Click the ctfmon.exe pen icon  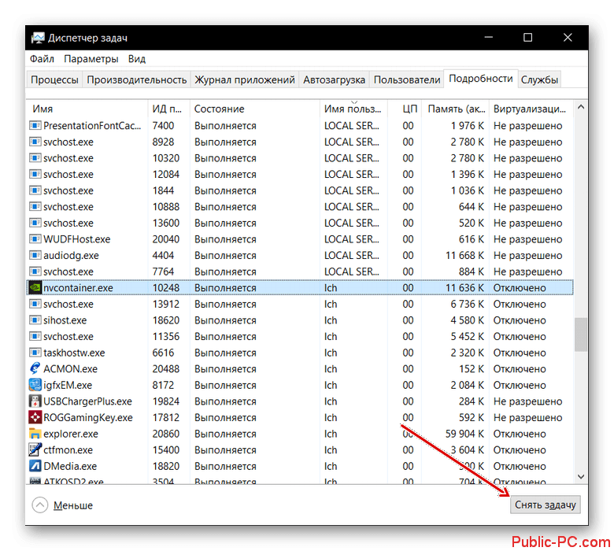point(35,450)
